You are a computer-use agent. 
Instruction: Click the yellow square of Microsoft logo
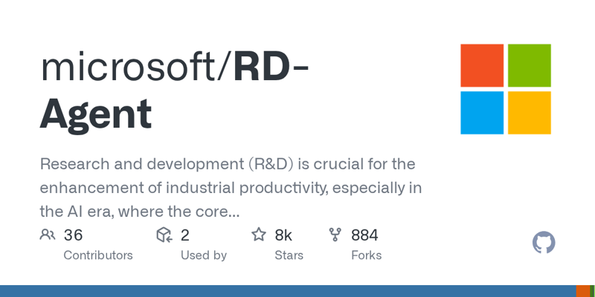529,112
